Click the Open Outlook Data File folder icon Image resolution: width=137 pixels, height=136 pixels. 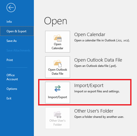pyautogui.click(x=57, y=64)
